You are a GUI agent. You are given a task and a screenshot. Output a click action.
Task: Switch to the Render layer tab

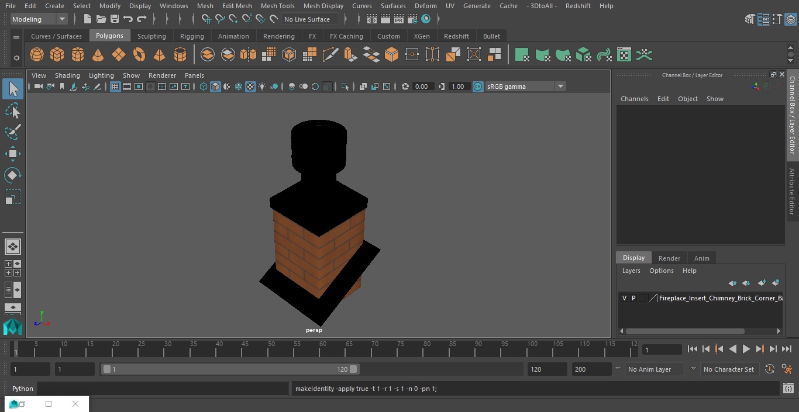point(669,258)
